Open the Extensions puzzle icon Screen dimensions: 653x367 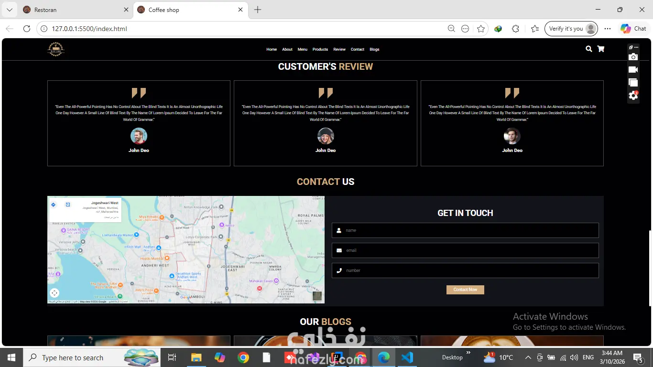[x=515, y=29]
